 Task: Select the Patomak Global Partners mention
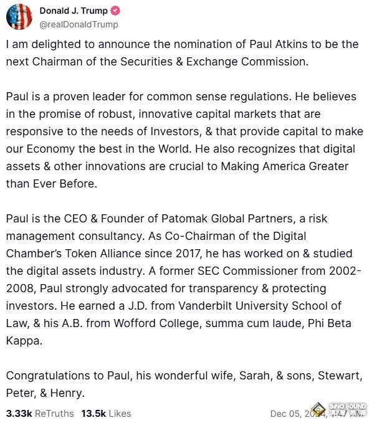[227, 219]
